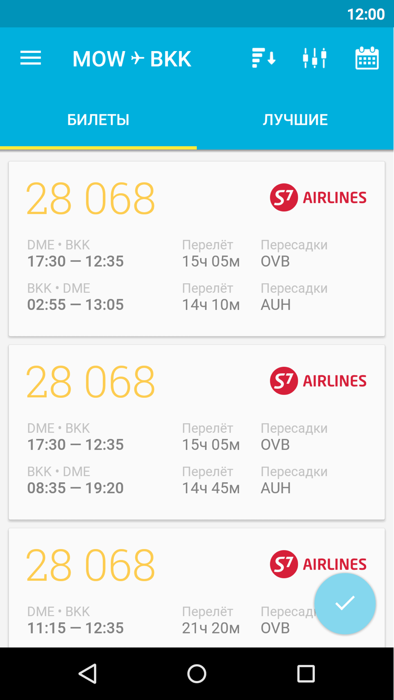Open the calendar date picker
The height and width of the screenshot is (700, 394).
click(x=367, y=58)
